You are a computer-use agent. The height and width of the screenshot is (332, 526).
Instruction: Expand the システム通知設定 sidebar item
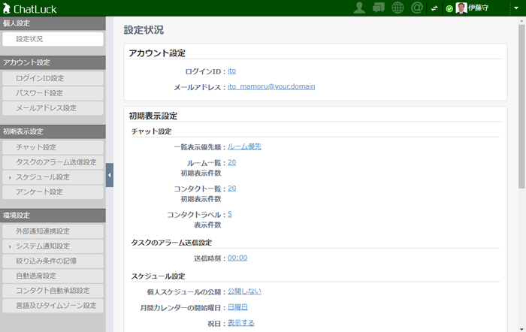pyautogui.click(x=53, y=246)
